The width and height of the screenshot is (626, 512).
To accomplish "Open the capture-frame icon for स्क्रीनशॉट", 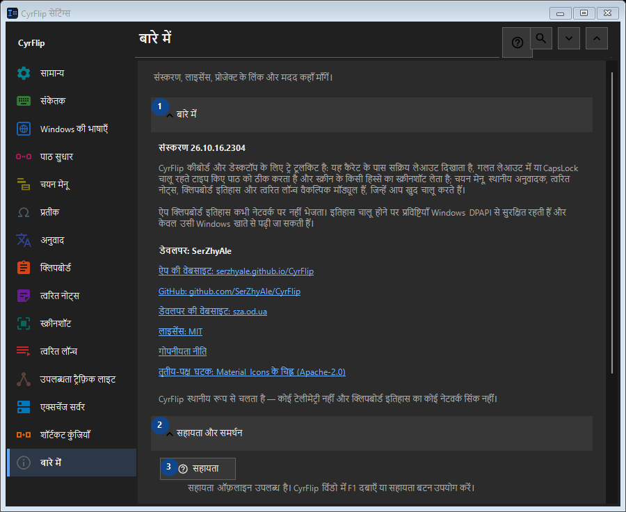I will pos(24,323).
